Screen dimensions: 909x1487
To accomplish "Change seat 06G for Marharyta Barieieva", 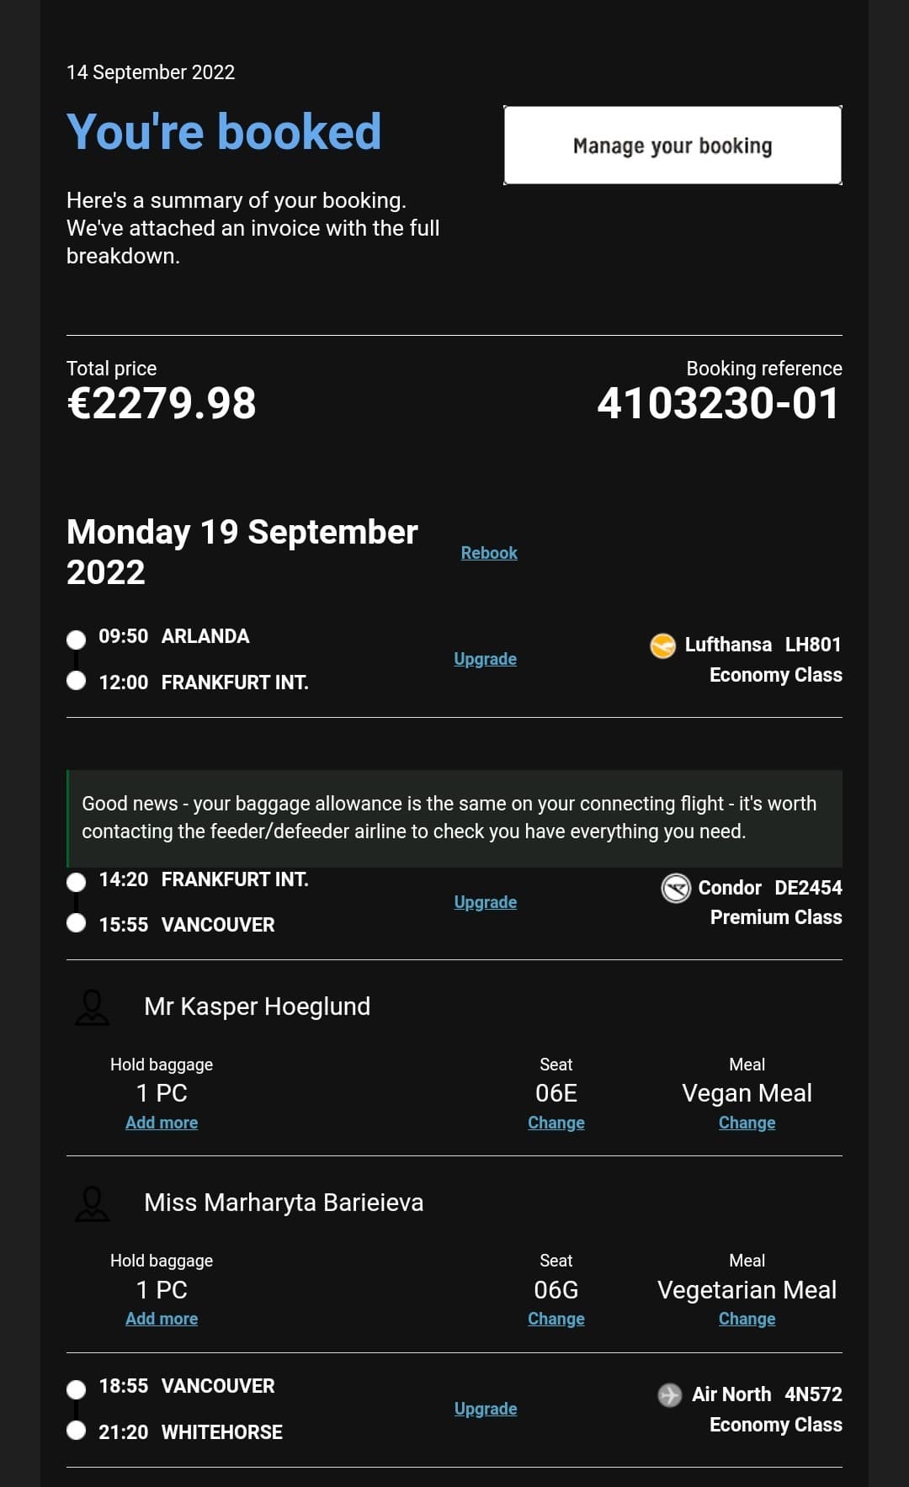I will pyautogui.click(x=555, y=1319).
